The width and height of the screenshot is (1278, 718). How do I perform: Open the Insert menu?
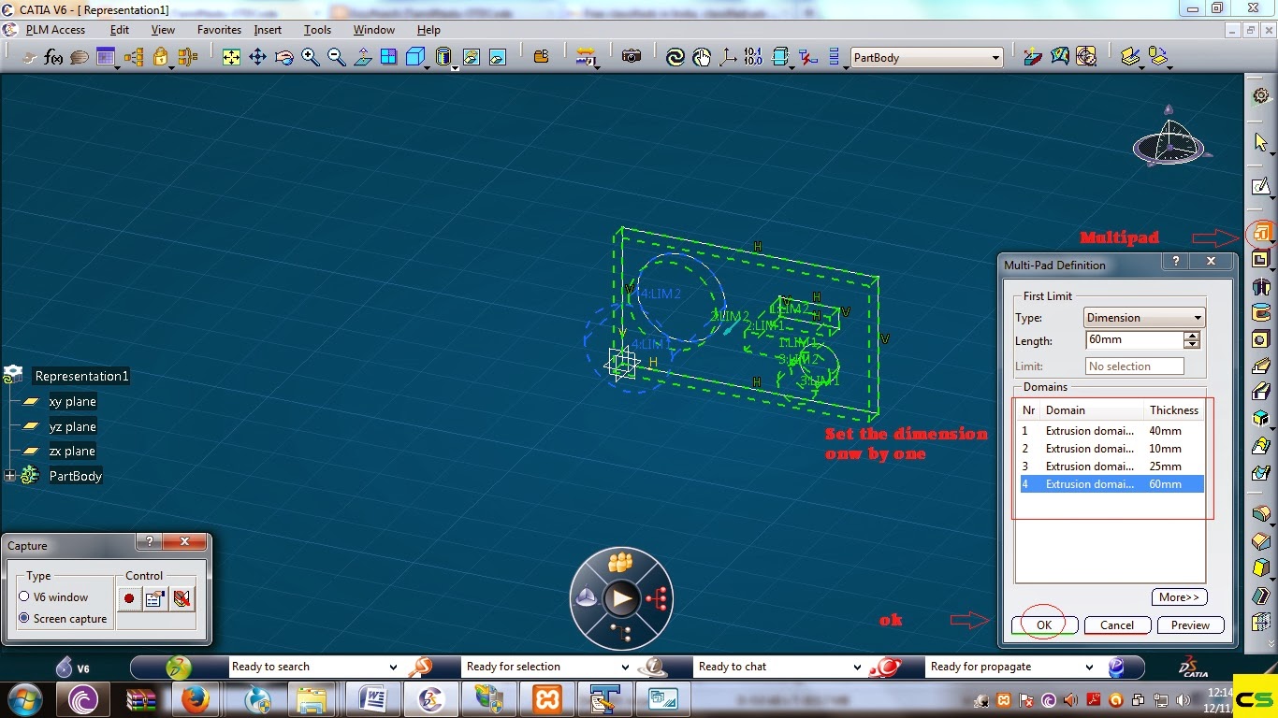tap(268, 29)
